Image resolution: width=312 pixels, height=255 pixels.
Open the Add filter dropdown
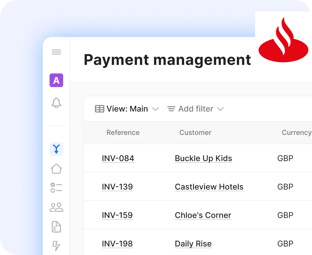pyautogui.click(x=195, y=109)
